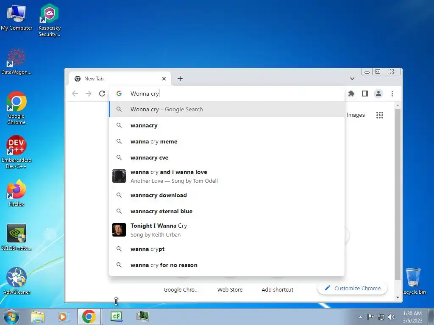The width and height of the screenshot is (434, 325).
Task: Reload the page in Chrome
Action: (102, 94)
